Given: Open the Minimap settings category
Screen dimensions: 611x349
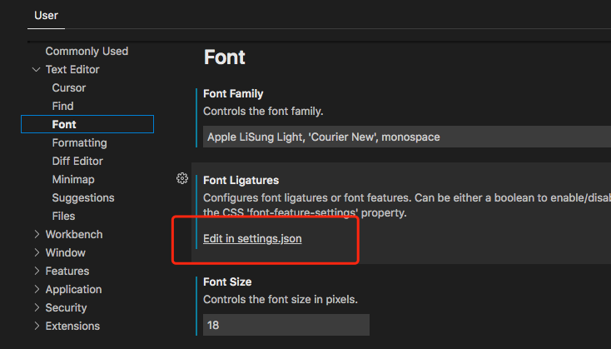Looking at the screenshot, I should pos(73,180).
